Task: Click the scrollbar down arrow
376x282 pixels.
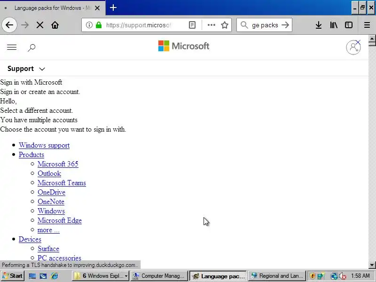Action: 372,265
